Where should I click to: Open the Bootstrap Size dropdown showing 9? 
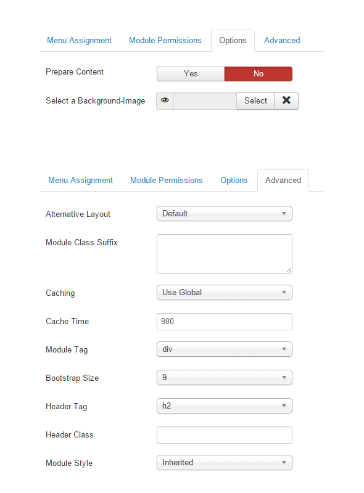click(225, 378)
